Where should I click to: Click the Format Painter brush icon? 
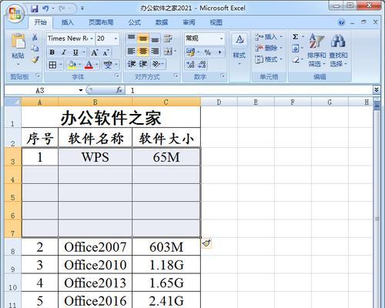[x=35, y=60]
